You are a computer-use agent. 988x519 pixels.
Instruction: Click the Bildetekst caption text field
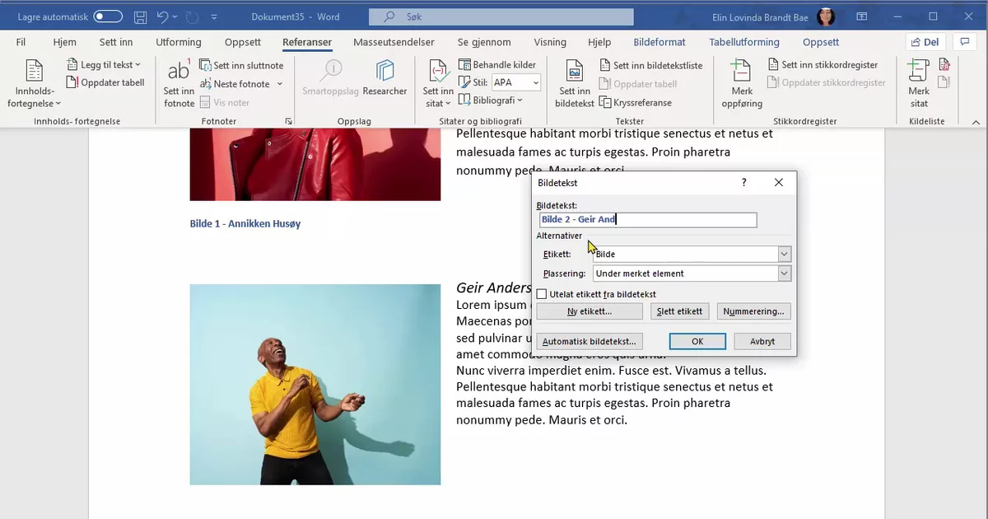coord(648,220)
